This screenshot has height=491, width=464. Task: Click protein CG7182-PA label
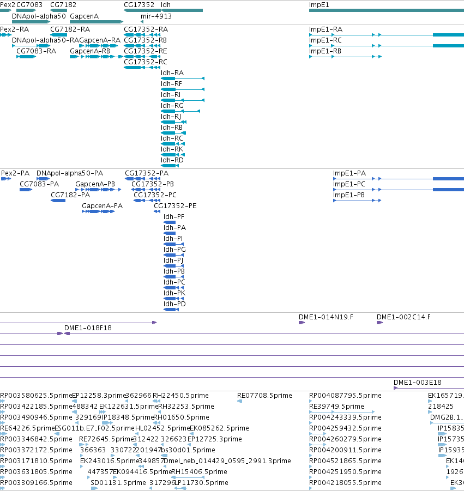pos(70,195)
